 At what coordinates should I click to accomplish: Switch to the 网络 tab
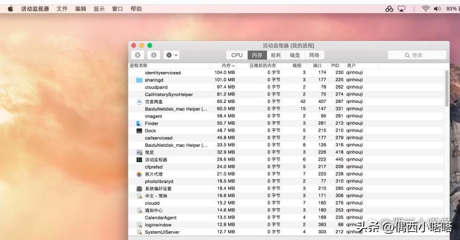(x=314, y=55)
